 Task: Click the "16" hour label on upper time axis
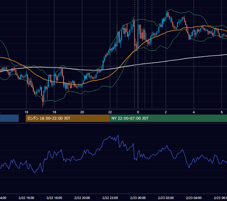pyautogui.click(x=26, y=112)
